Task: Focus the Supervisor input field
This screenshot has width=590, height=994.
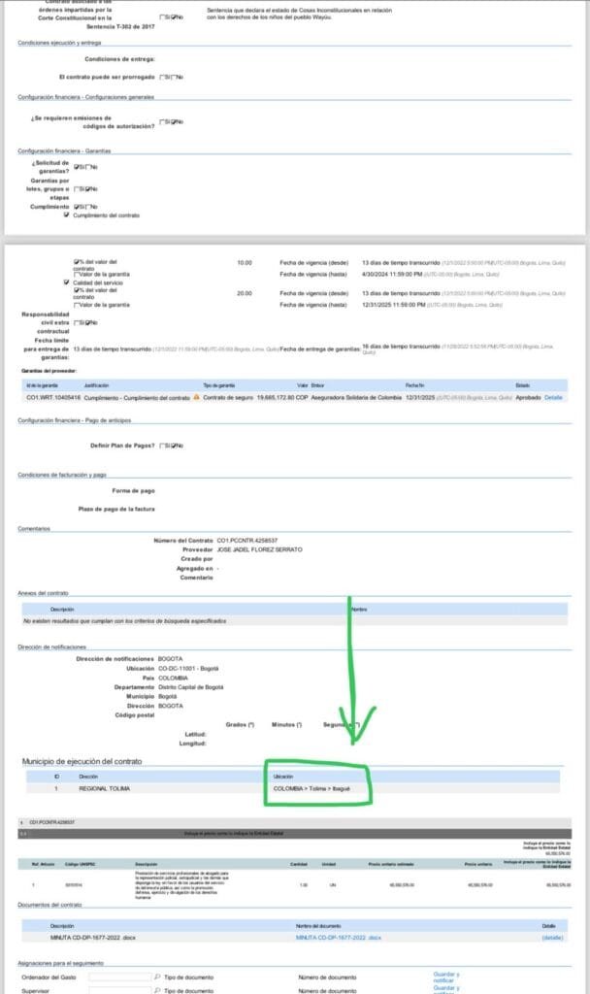Action: (119, 990)
